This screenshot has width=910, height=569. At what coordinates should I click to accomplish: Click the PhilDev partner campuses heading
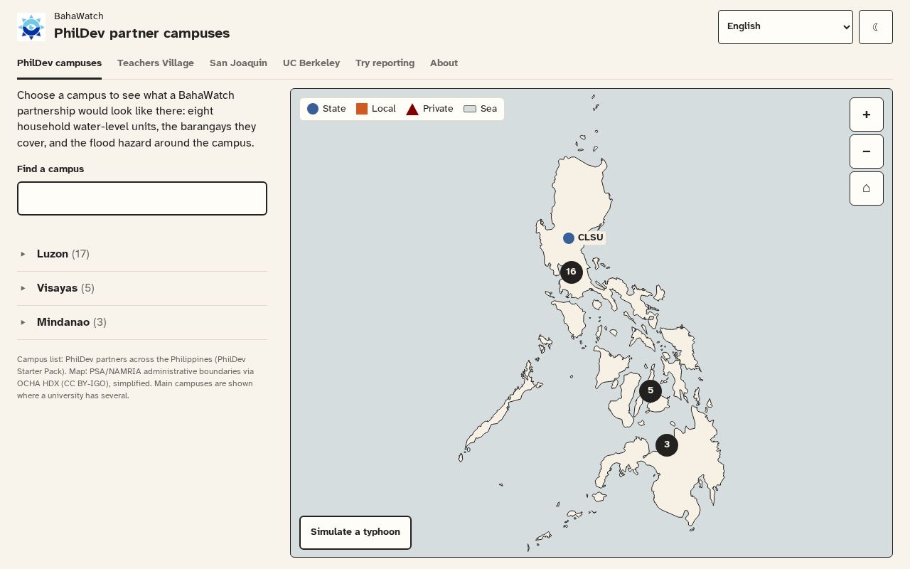tap(142, 33)
